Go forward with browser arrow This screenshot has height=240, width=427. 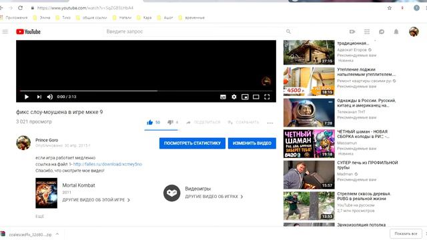[11, 8]
